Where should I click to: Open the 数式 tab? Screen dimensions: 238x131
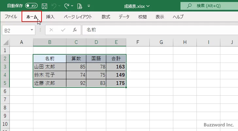(x=106, y=17)
